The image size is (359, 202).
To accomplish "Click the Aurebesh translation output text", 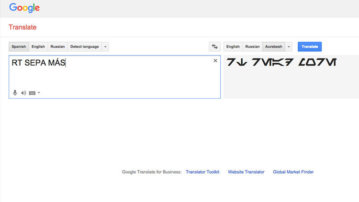I will pyautogui.click(x=281, y=62).
